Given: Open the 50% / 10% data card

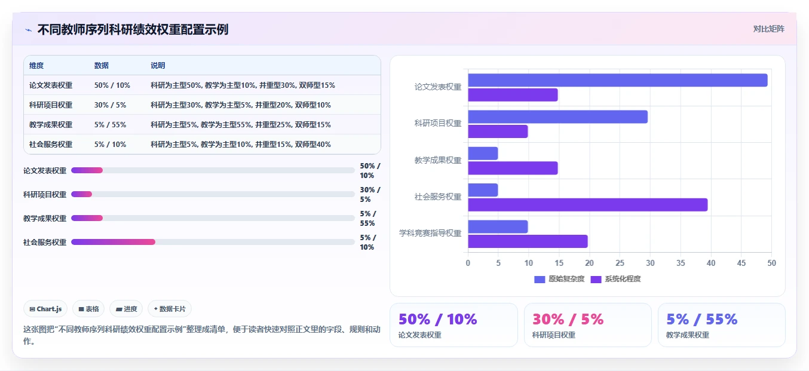Looking at the screenshot, I should pos(453,325).
